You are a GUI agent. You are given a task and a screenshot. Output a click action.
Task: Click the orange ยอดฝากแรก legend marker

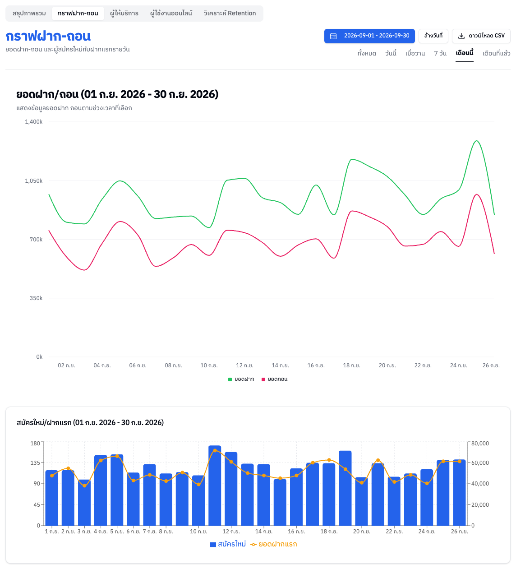click(x=253, y=545)
